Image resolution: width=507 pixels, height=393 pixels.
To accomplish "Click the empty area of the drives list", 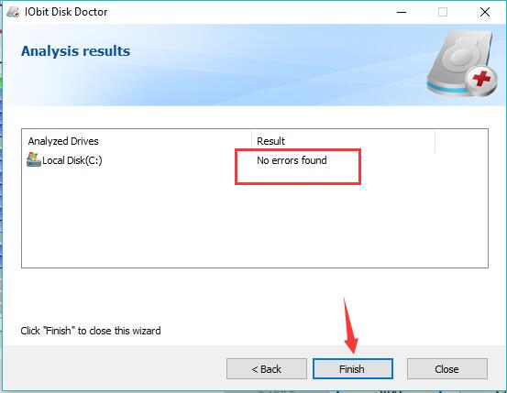I will 255,223.
